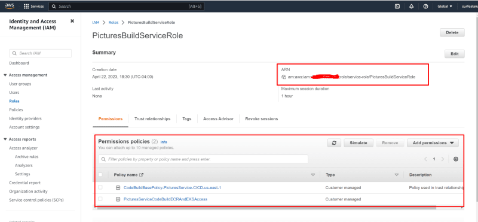Click the Simulate button
Screen dimensions: 478x222
click(358, 142)
